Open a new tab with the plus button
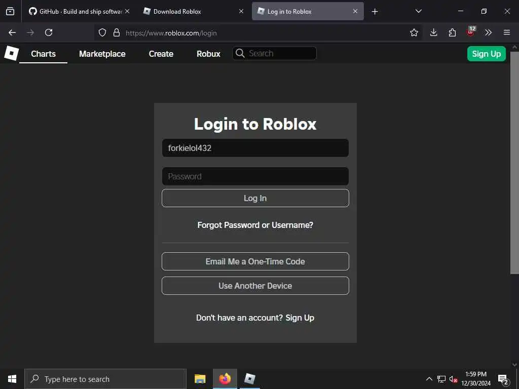Screen dimensions: 519x389 (x=375, y=12)
